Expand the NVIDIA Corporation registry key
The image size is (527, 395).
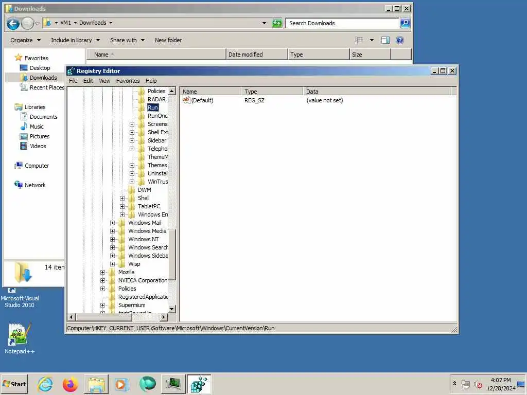tap(102, 280)
